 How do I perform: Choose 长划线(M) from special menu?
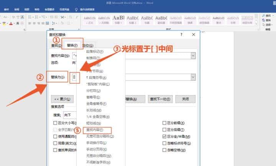coord(94,110)
